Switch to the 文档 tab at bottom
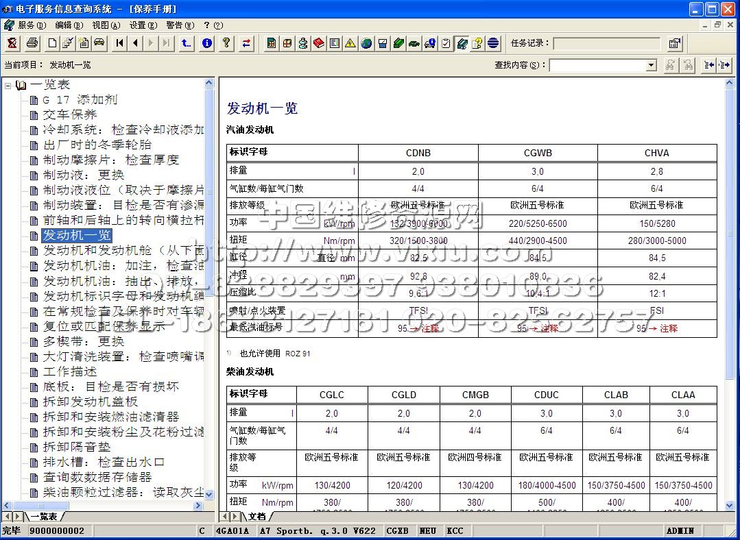 coord(256,516)
